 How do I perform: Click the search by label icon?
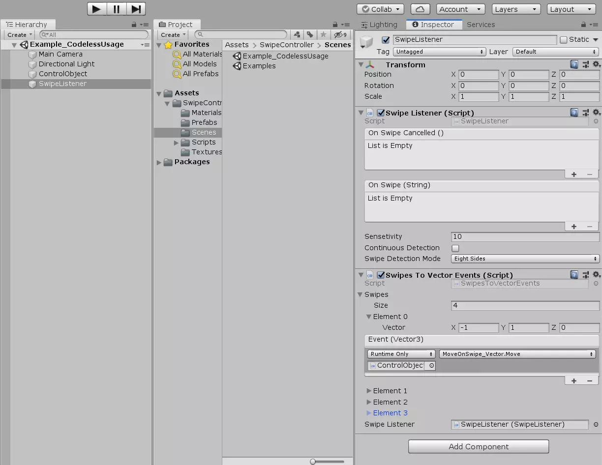click(x=310, y=35)
